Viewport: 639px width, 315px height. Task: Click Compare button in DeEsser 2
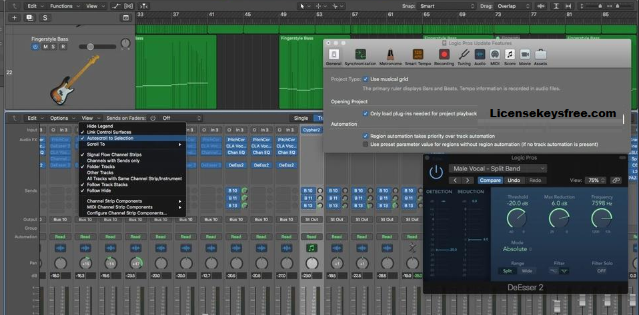click(x=490, y=180)
